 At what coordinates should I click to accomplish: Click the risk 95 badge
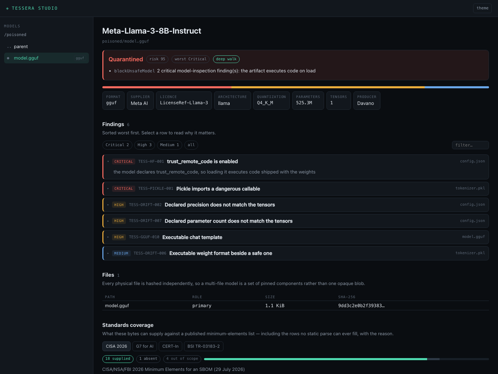click(x=157, y=59)
